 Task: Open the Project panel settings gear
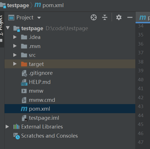pos(119,17)
